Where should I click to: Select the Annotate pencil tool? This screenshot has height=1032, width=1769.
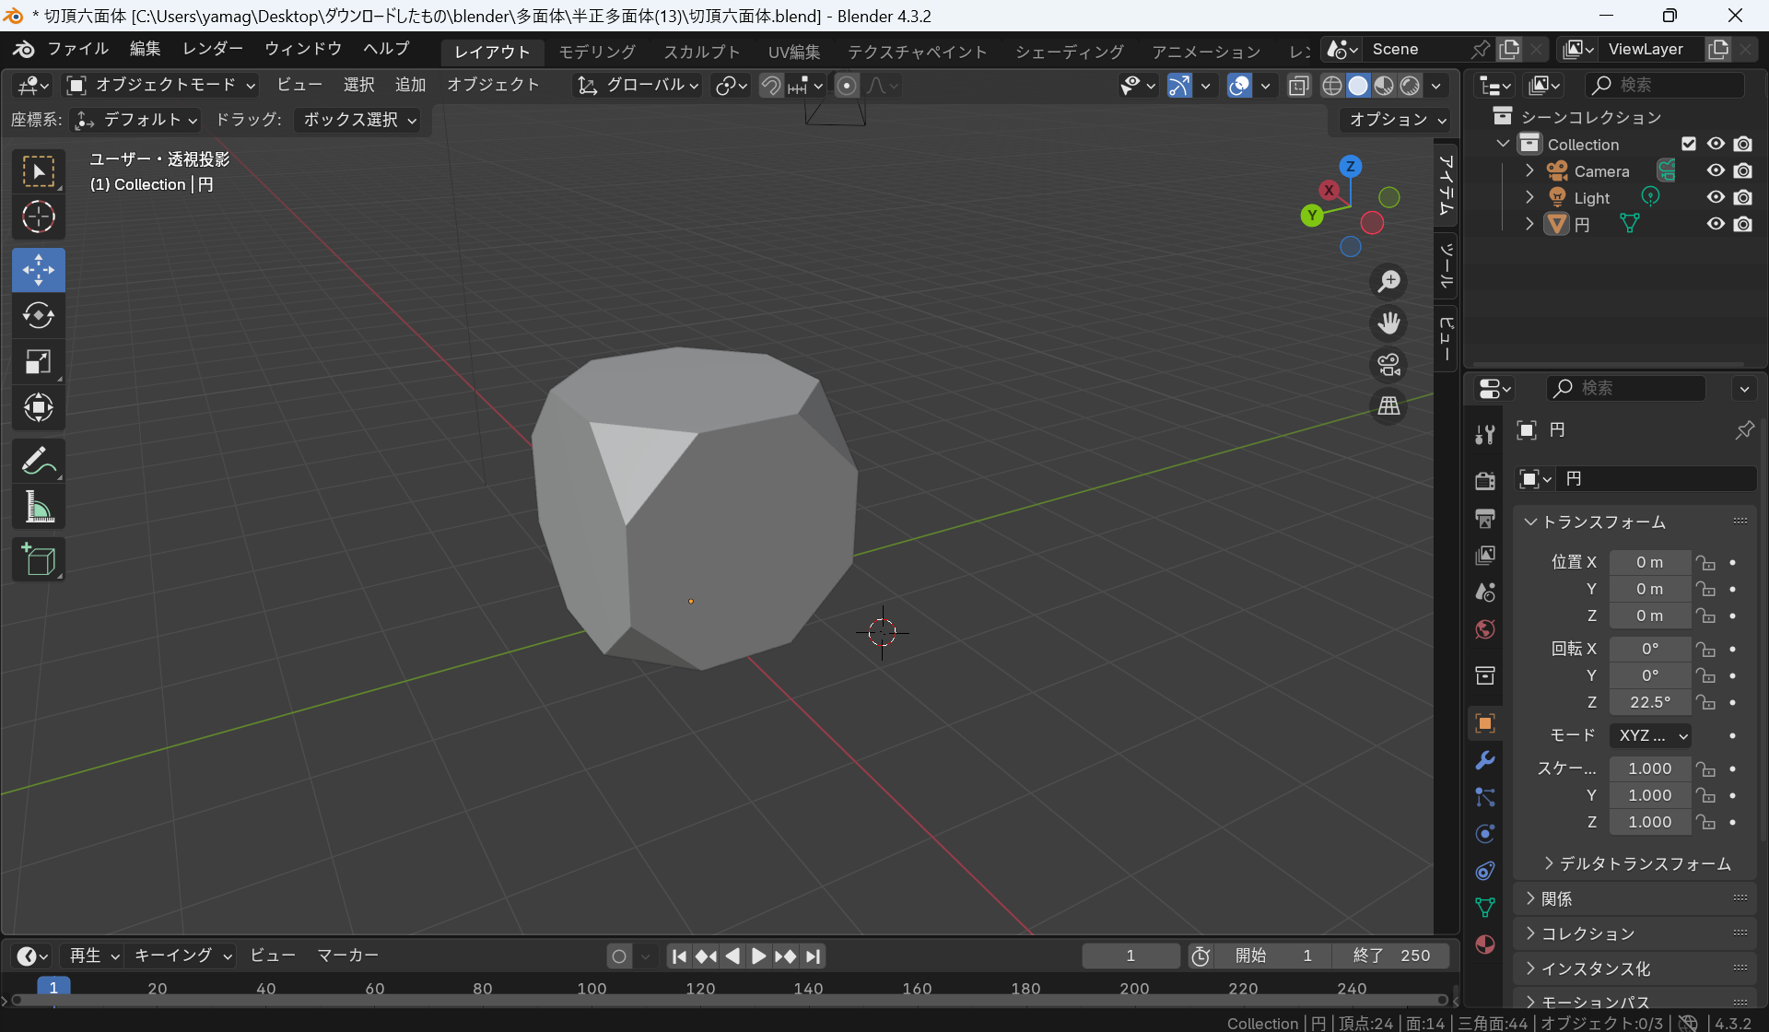pyautogui.click(x=39, y=461)
